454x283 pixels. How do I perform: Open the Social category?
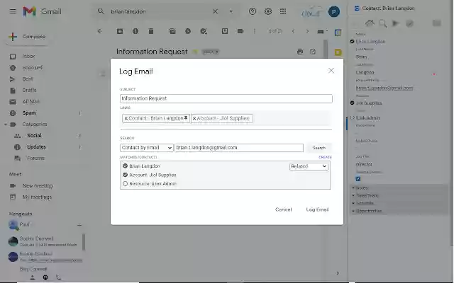34,135
